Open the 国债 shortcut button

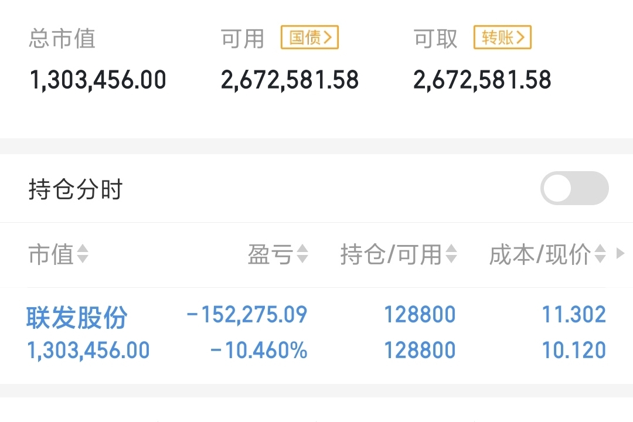(309, 37)
